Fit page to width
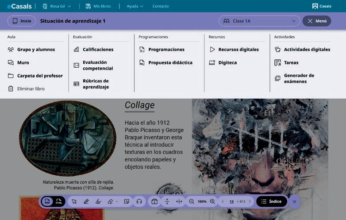 (179, 201)
